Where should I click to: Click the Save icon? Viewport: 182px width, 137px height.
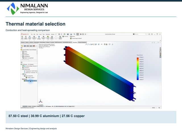[68, 34]
